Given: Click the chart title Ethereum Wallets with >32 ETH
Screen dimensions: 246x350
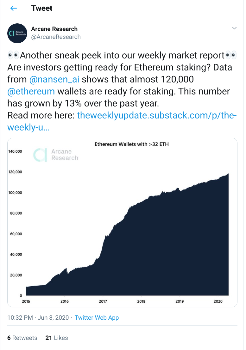Looking at the screenshot, I should [131, 144].
